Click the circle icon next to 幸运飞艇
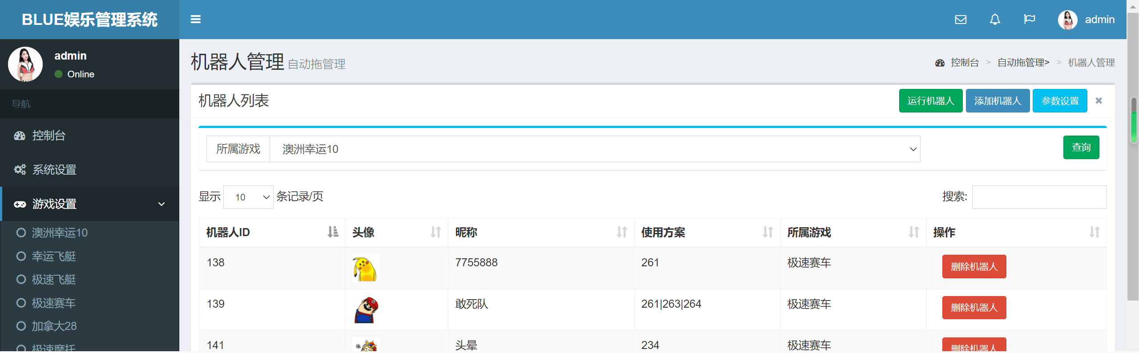This screenshot has height=353, width=1139. (21, 256)
